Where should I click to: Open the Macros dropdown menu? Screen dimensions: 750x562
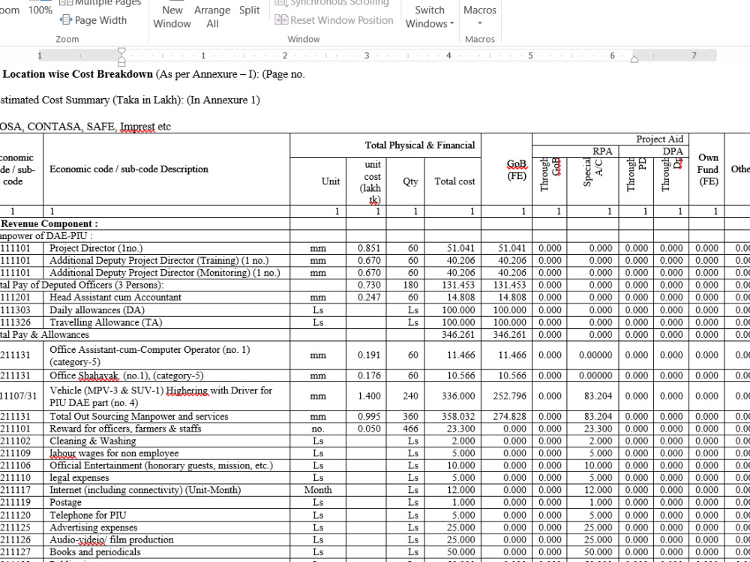click(480, 16)
